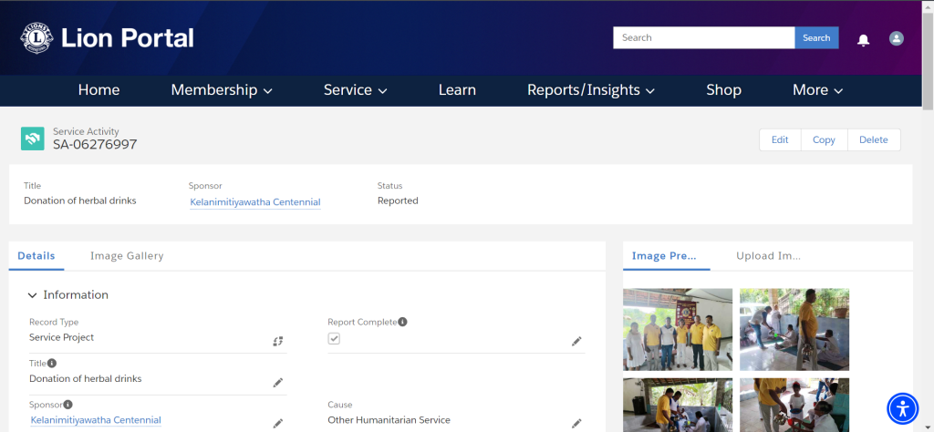
Task: Open the notifications bell
Action: pyautogui.click(x=863, y=40)
